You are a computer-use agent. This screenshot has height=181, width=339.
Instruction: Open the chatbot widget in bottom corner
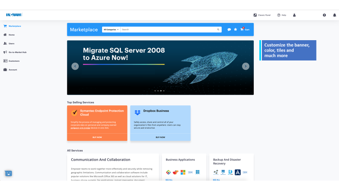coord(8,173)
